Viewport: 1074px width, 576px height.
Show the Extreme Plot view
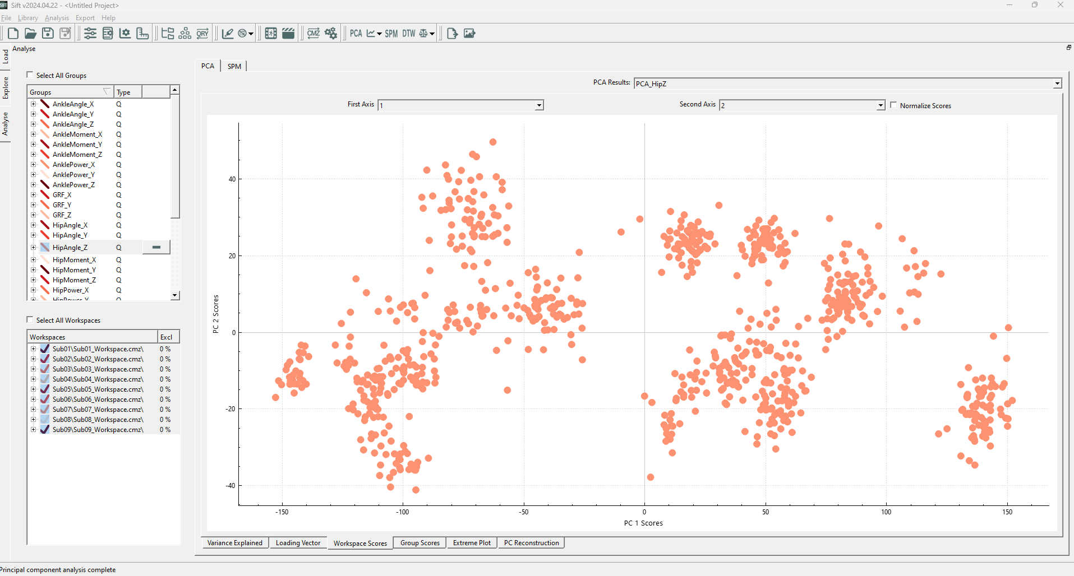coord(472,543)
